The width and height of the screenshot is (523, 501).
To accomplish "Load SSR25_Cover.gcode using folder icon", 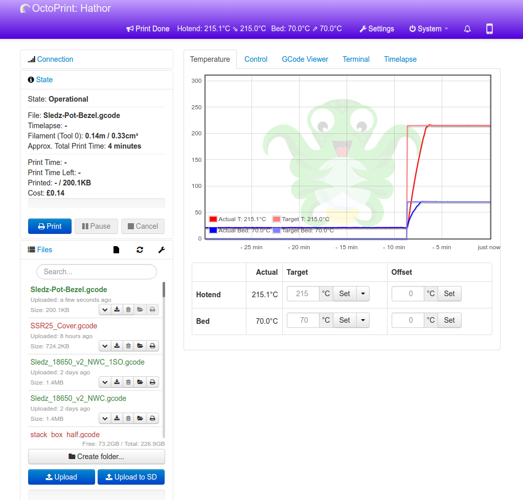I will (x=140, y=346).
